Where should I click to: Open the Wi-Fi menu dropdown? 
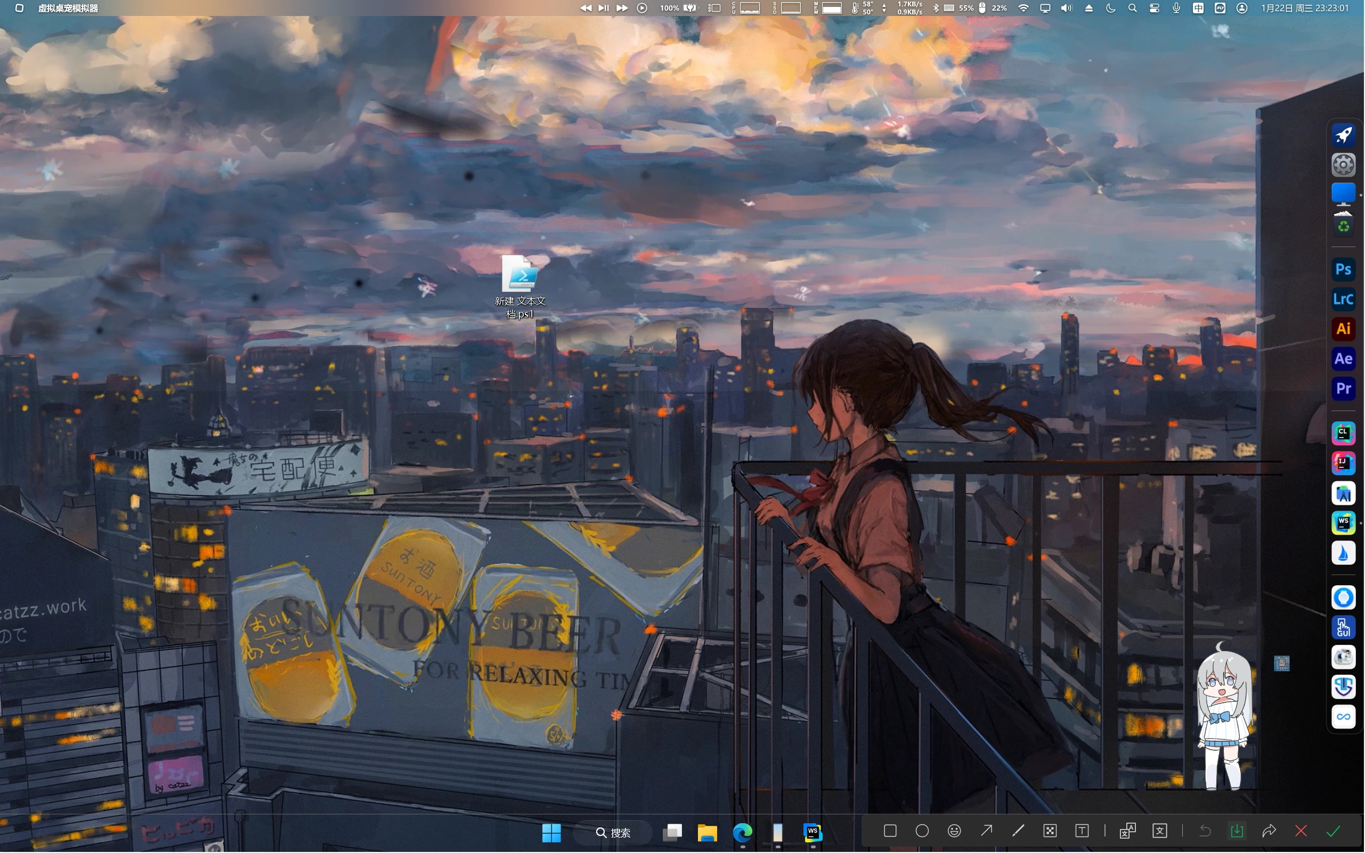pyautogui.click(x=1023, y=8)
